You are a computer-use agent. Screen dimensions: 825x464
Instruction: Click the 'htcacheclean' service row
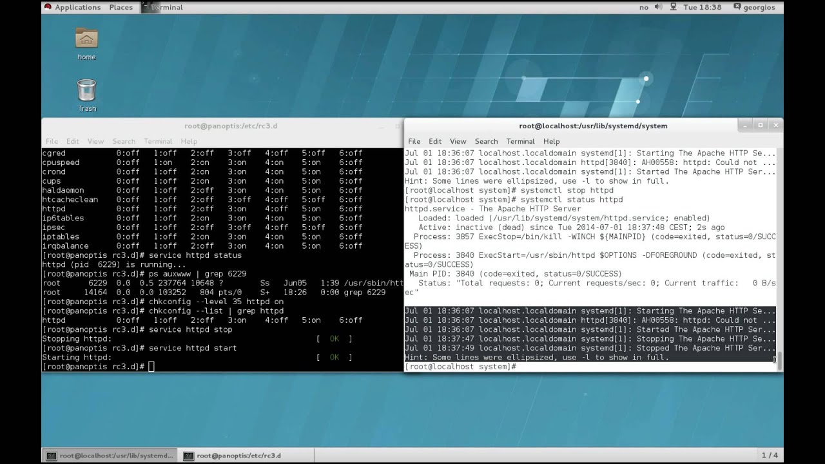click(202, 200)
